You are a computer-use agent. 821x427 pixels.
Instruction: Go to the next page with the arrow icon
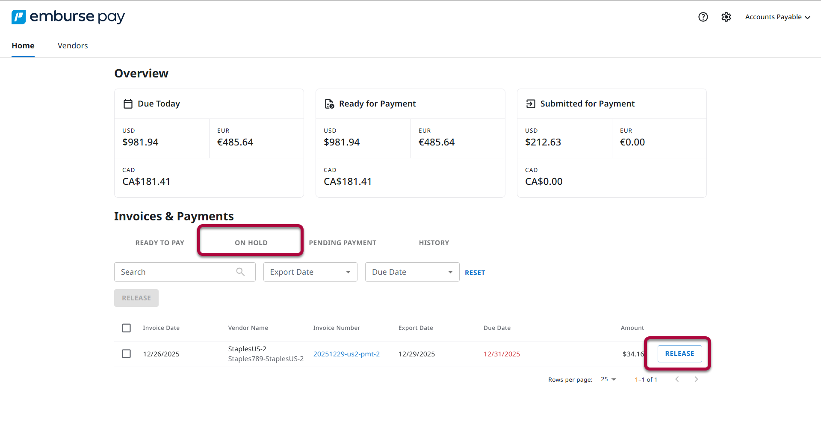[696, 379]
